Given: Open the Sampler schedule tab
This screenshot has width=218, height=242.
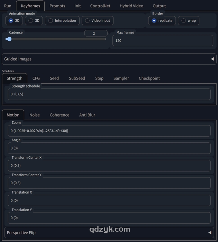Looking at the screenshot, I should click(x=121, y=78).
